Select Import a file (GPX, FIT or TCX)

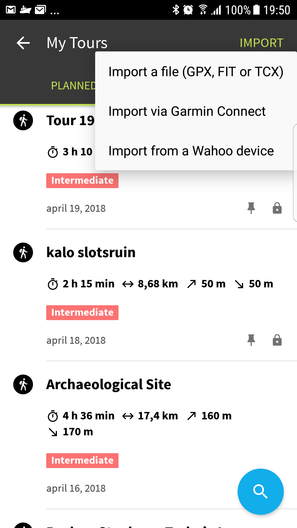196,72
